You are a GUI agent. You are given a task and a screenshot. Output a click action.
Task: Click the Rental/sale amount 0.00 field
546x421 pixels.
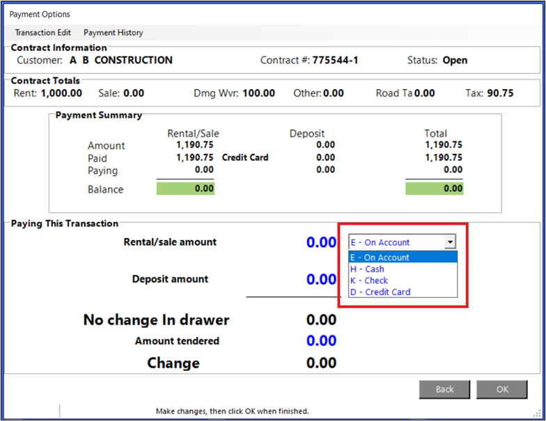pos(321,242)
